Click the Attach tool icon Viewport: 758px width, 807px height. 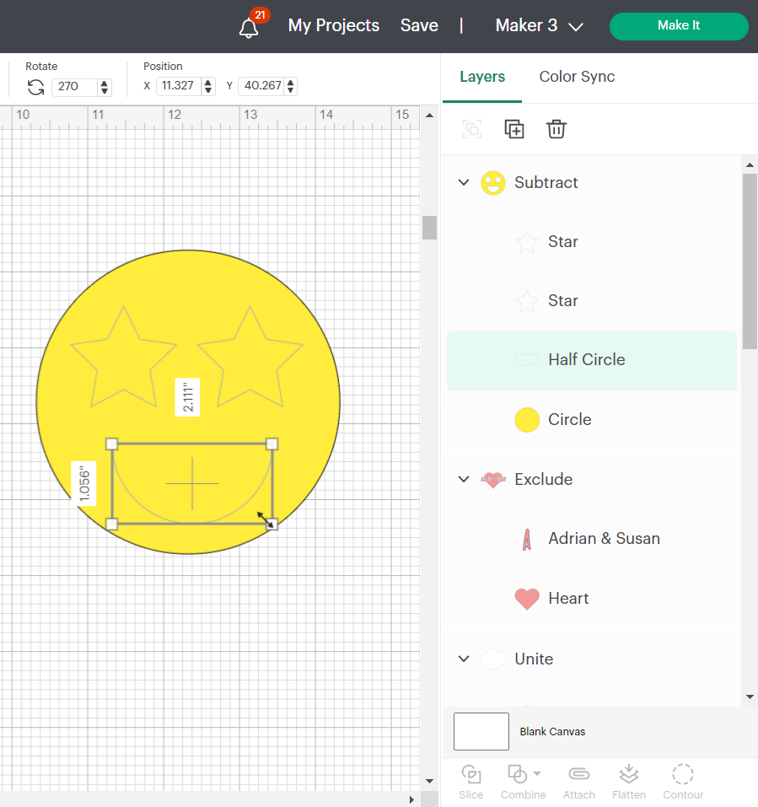tap(578, 775)
